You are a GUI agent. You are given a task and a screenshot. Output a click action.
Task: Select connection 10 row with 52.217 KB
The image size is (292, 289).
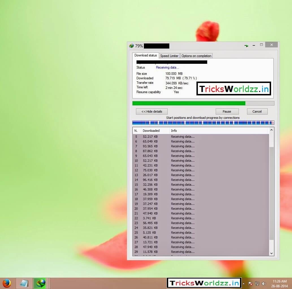[x=201, y=161]
